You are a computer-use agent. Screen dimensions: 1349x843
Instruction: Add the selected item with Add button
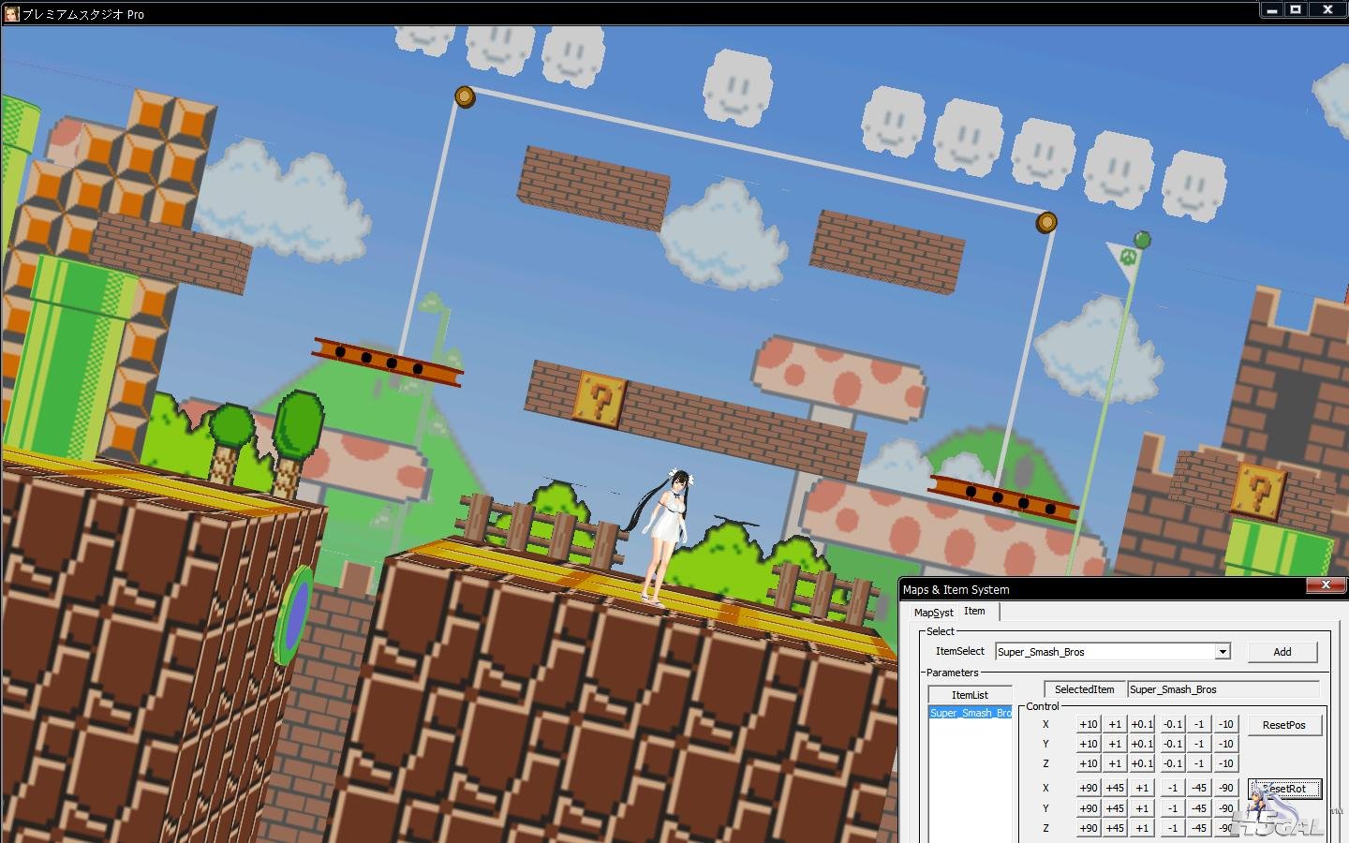pyautogui.click(x=1282, y=652)
